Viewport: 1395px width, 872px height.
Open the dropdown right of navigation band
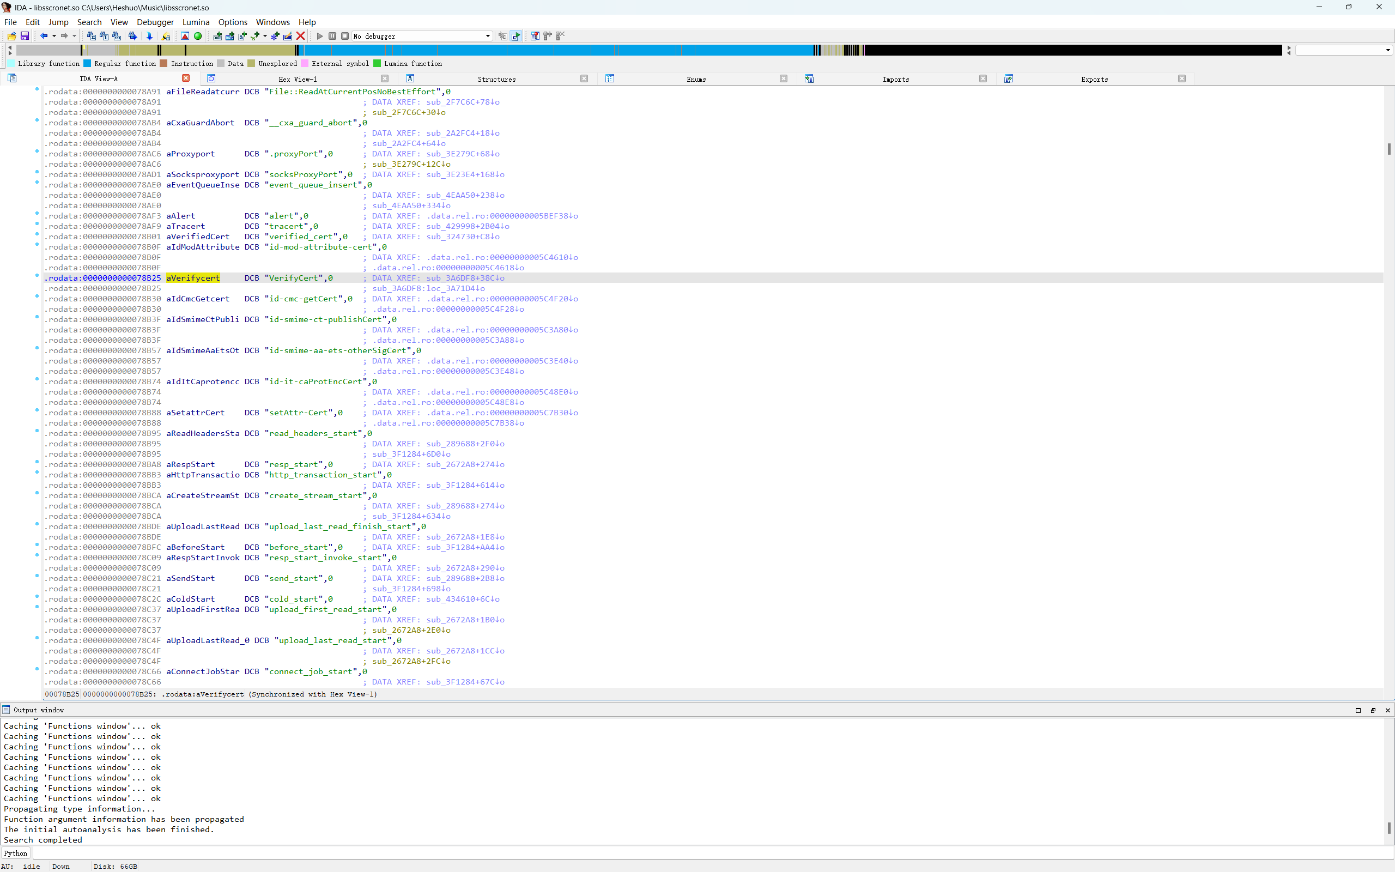click(x=1387, y=50)
